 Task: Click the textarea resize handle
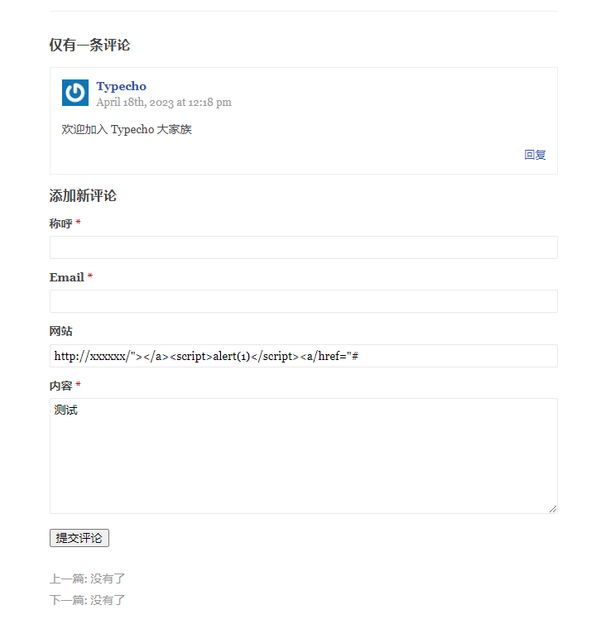tap(553, 509)
